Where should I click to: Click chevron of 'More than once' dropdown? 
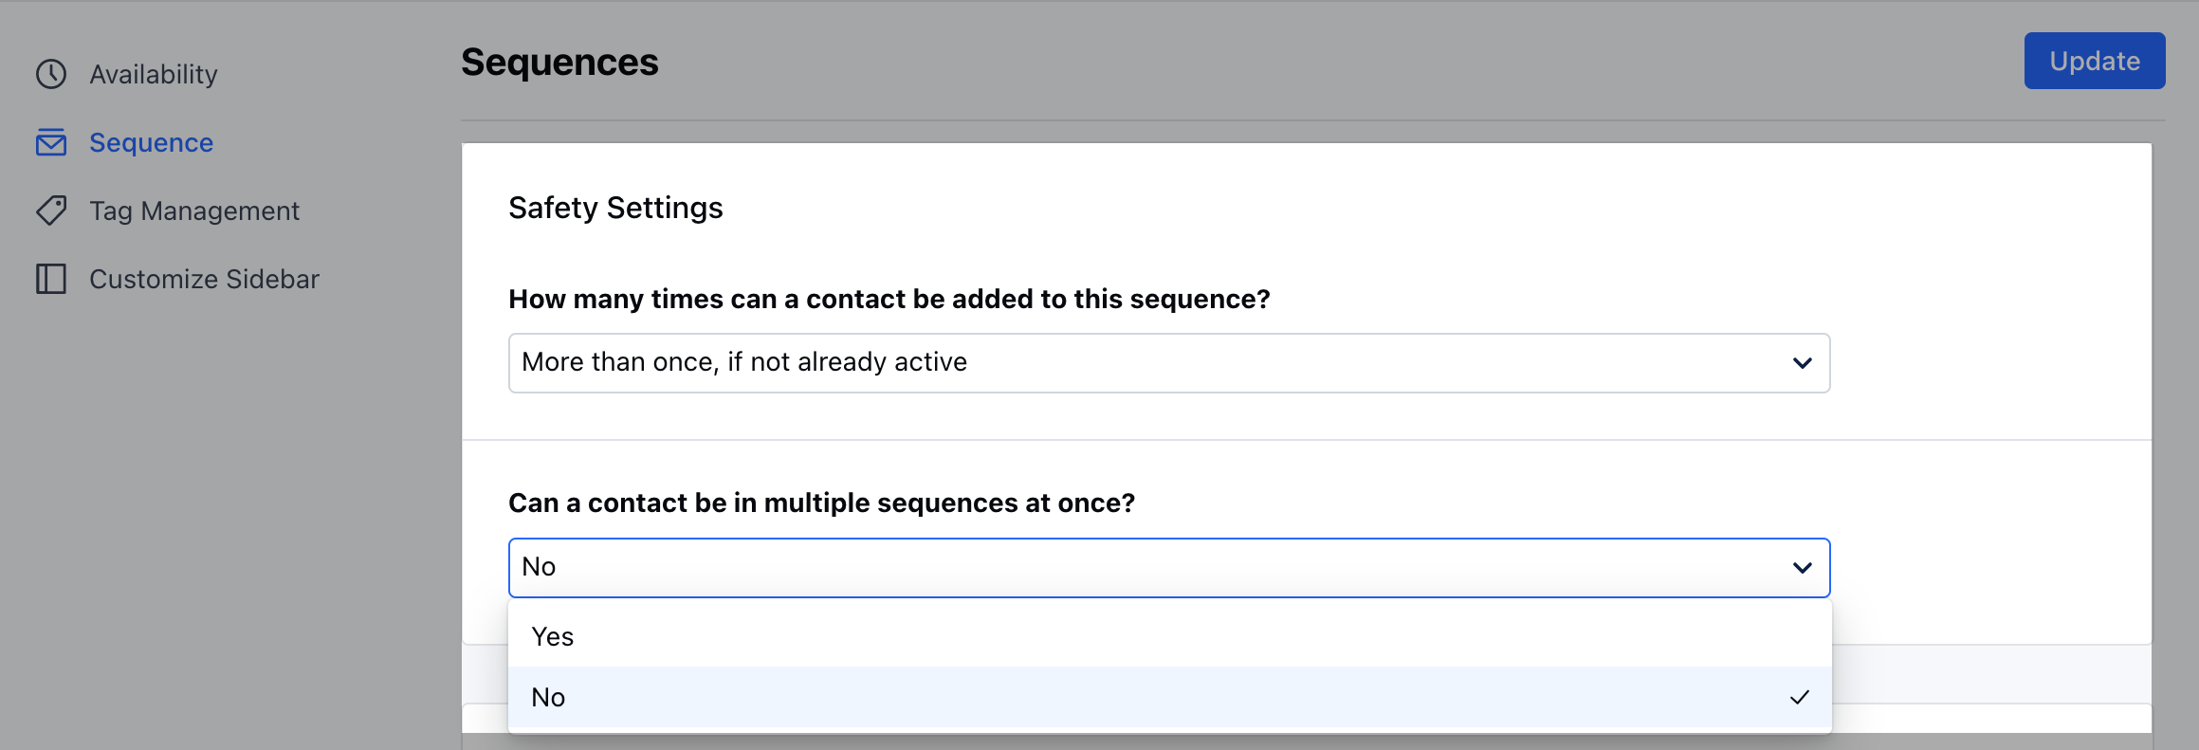pyautogui.click(x=1803, y=363)
